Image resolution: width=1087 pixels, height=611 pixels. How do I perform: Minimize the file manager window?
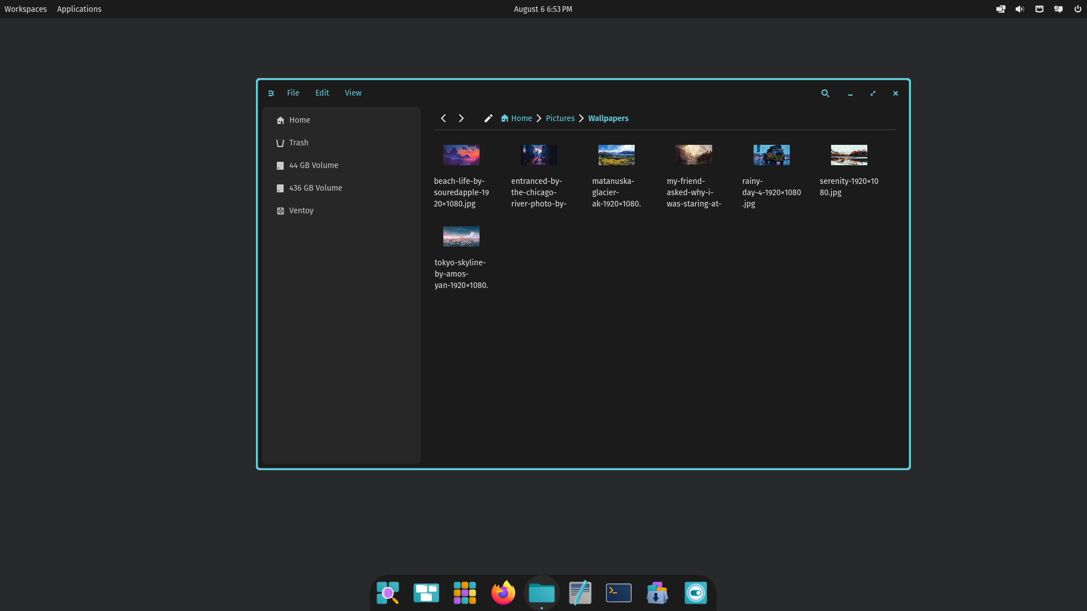click(x=850, y=93)
